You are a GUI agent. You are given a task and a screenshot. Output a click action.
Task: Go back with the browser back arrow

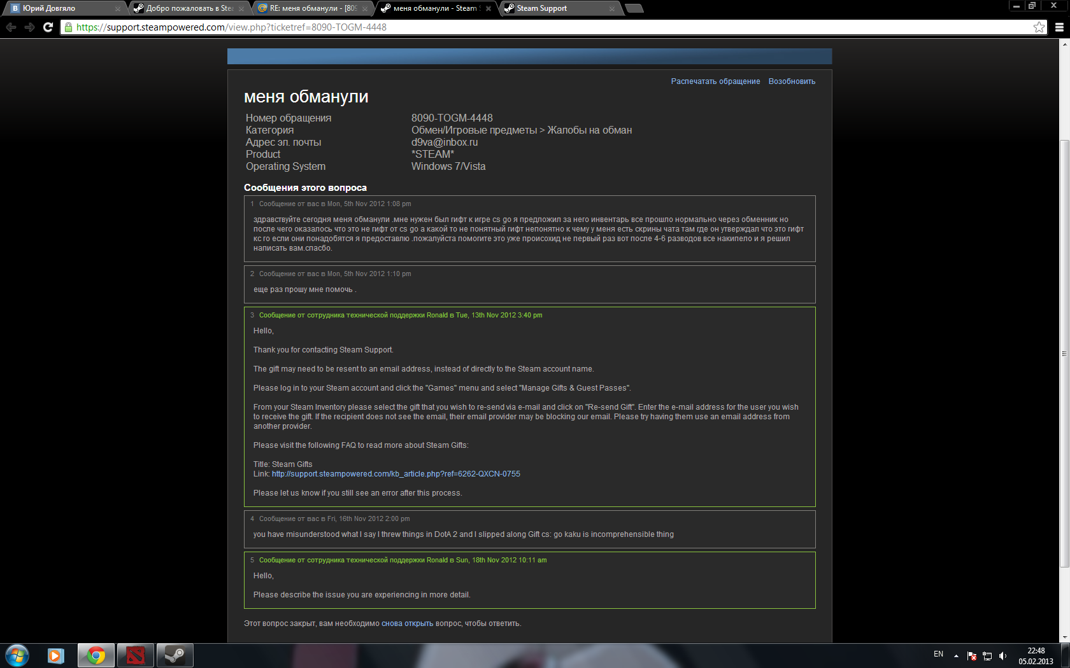coord(11,27)
